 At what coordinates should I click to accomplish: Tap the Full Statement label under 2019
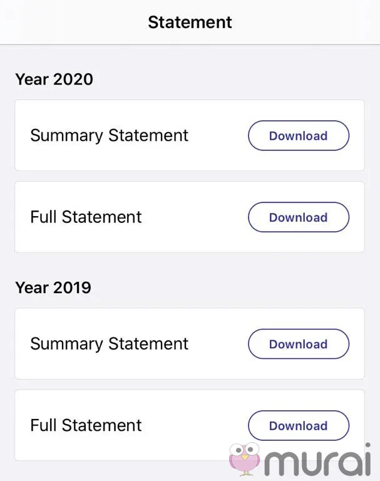86,426
